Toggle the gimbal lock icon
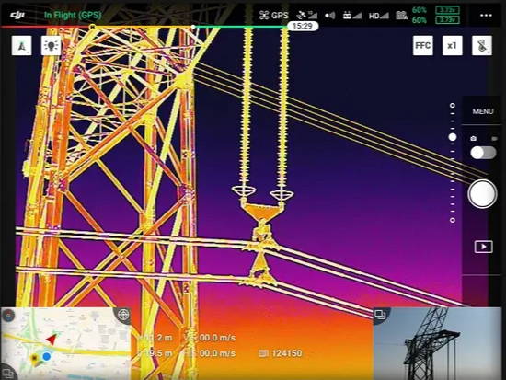Image resolution: width=506 pixels, height=380 pixels. [482, 45]
